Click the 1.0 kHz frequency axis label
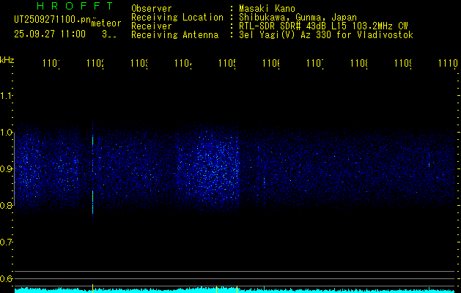This screenshot has height=293, width=461. point(6,133)
